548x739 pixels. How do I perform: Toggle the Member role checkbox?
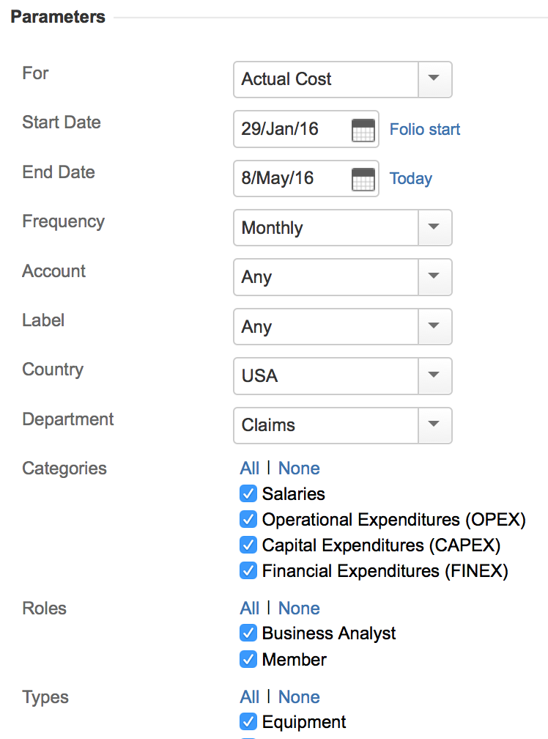coord(248,659)
